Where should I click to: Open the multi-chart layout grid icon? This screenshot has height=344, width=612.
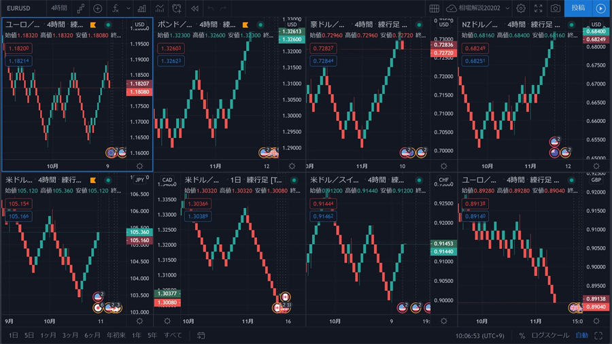[x=435, y=9]
